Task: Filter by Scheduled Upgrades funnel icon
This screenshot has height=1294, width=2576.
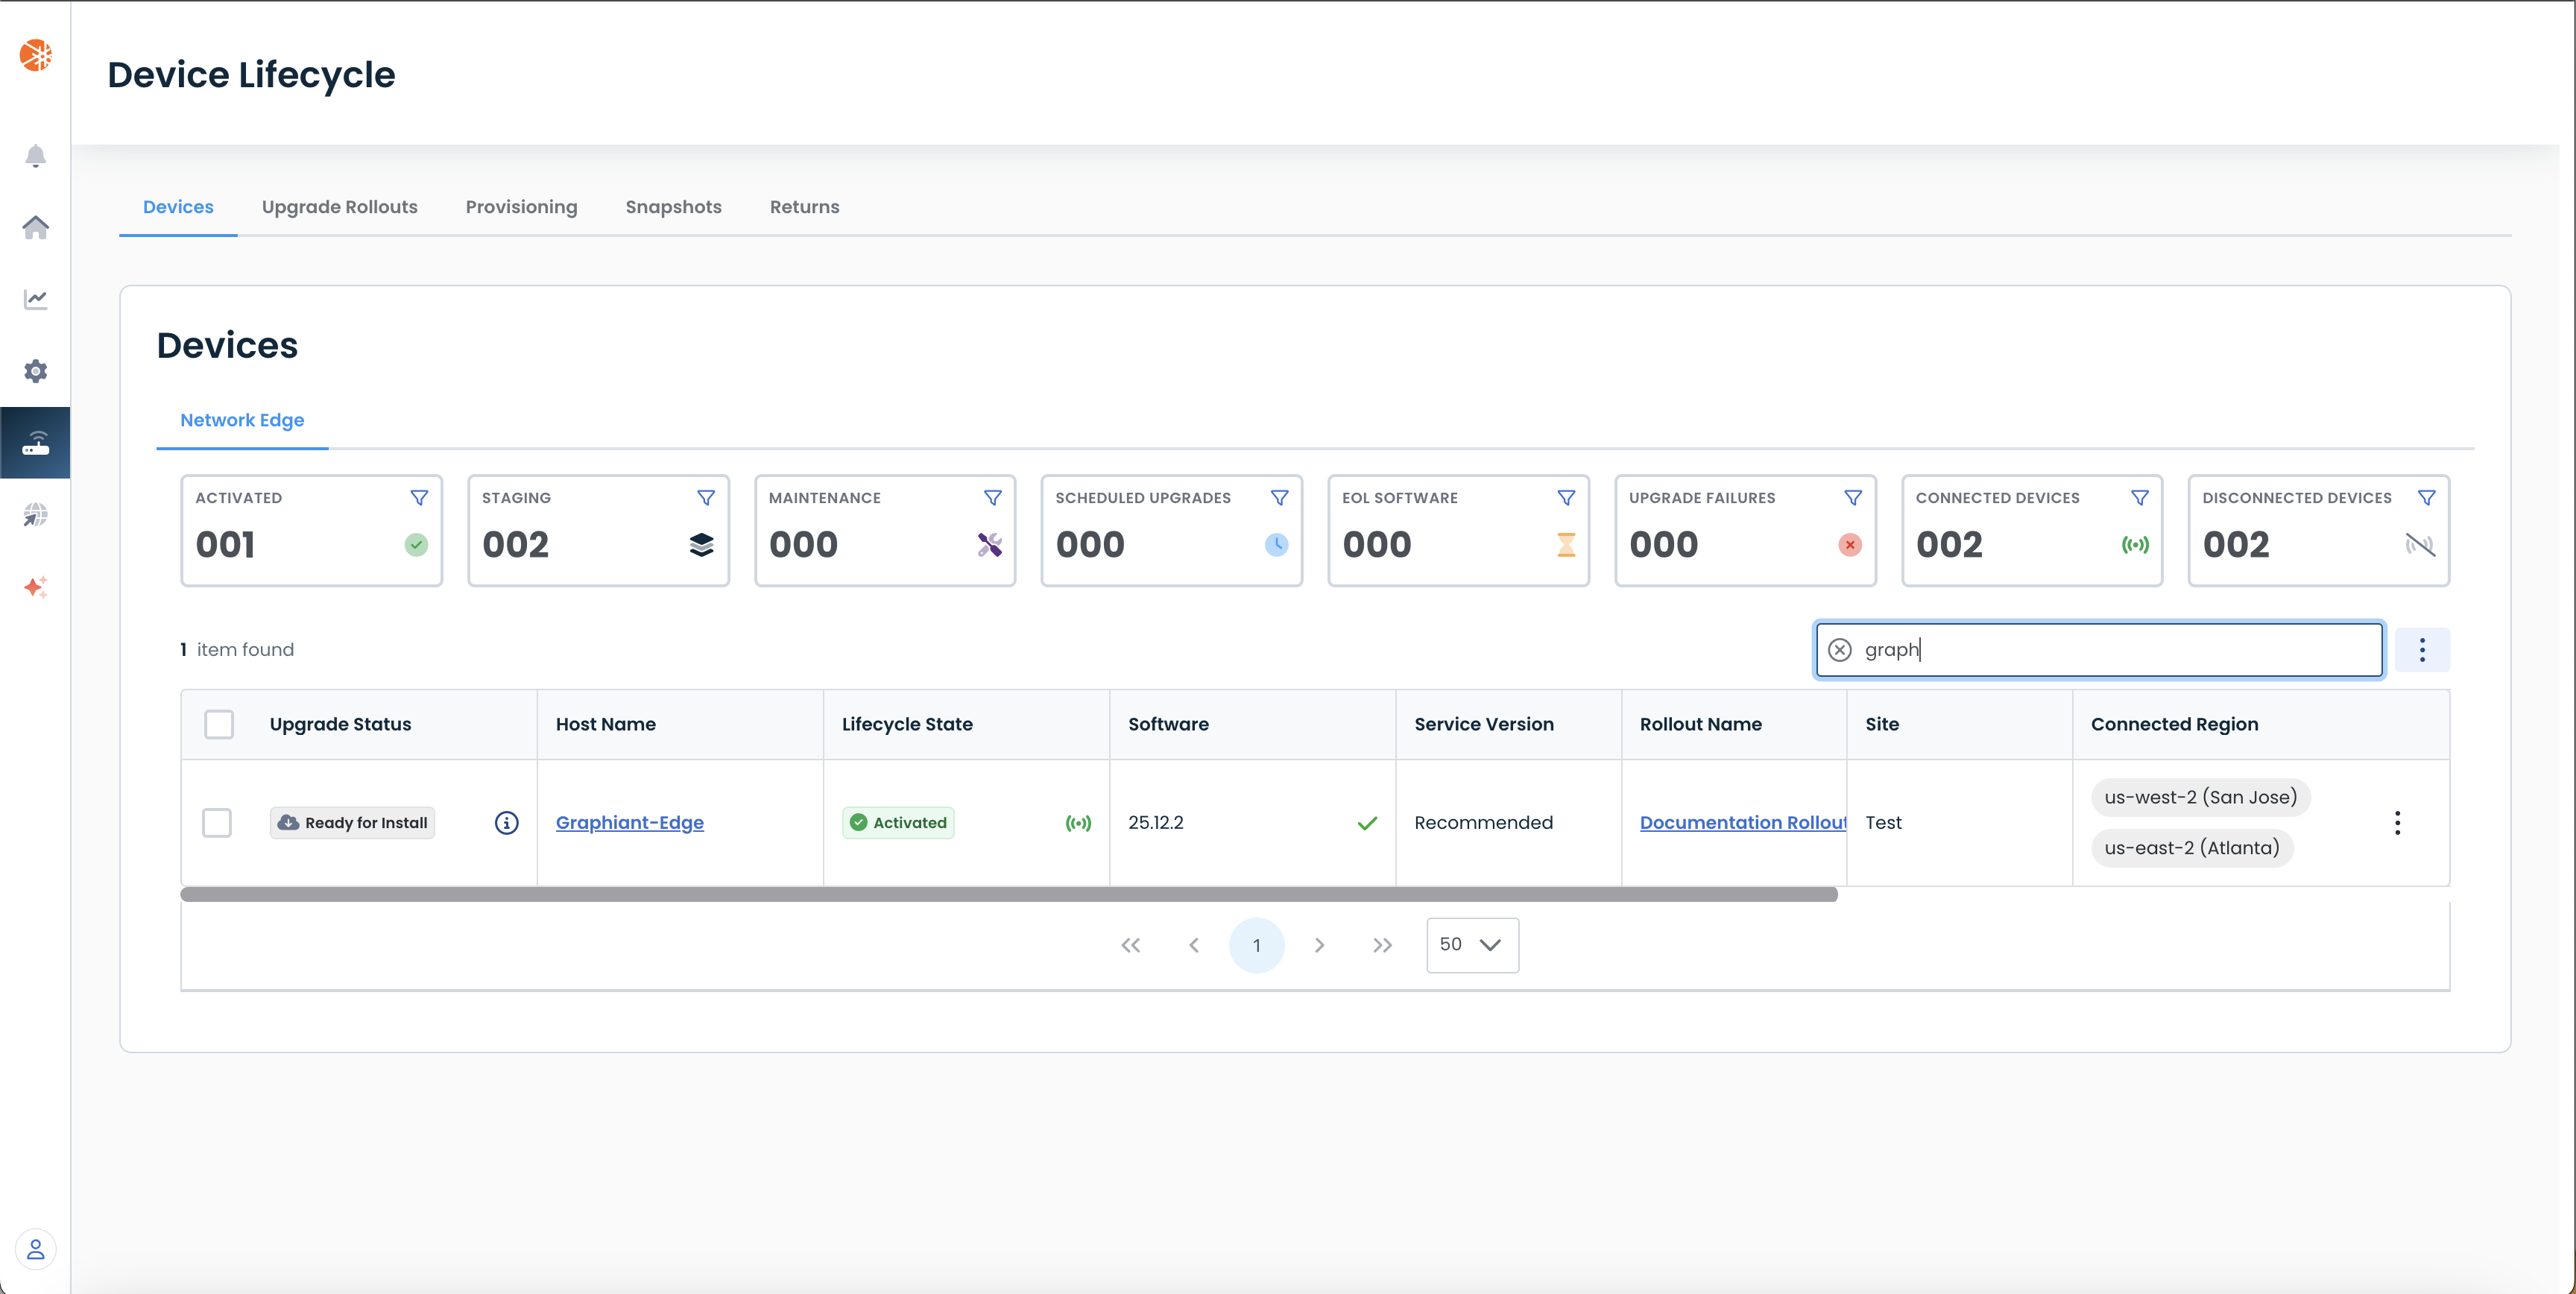Action: [x=1279, y=498]
